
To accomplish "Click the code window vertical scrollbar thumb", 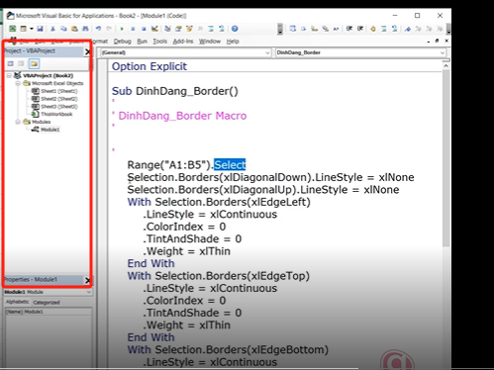I will pyautogui.click(x=445, y=157).
